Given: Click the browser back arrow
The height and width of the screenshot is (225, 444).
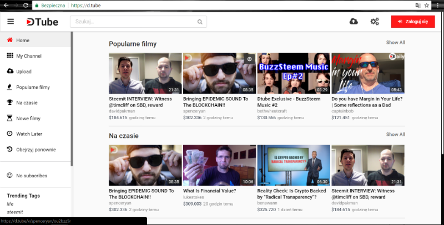Looking at the screenshot, I should (x=6, y=6).
